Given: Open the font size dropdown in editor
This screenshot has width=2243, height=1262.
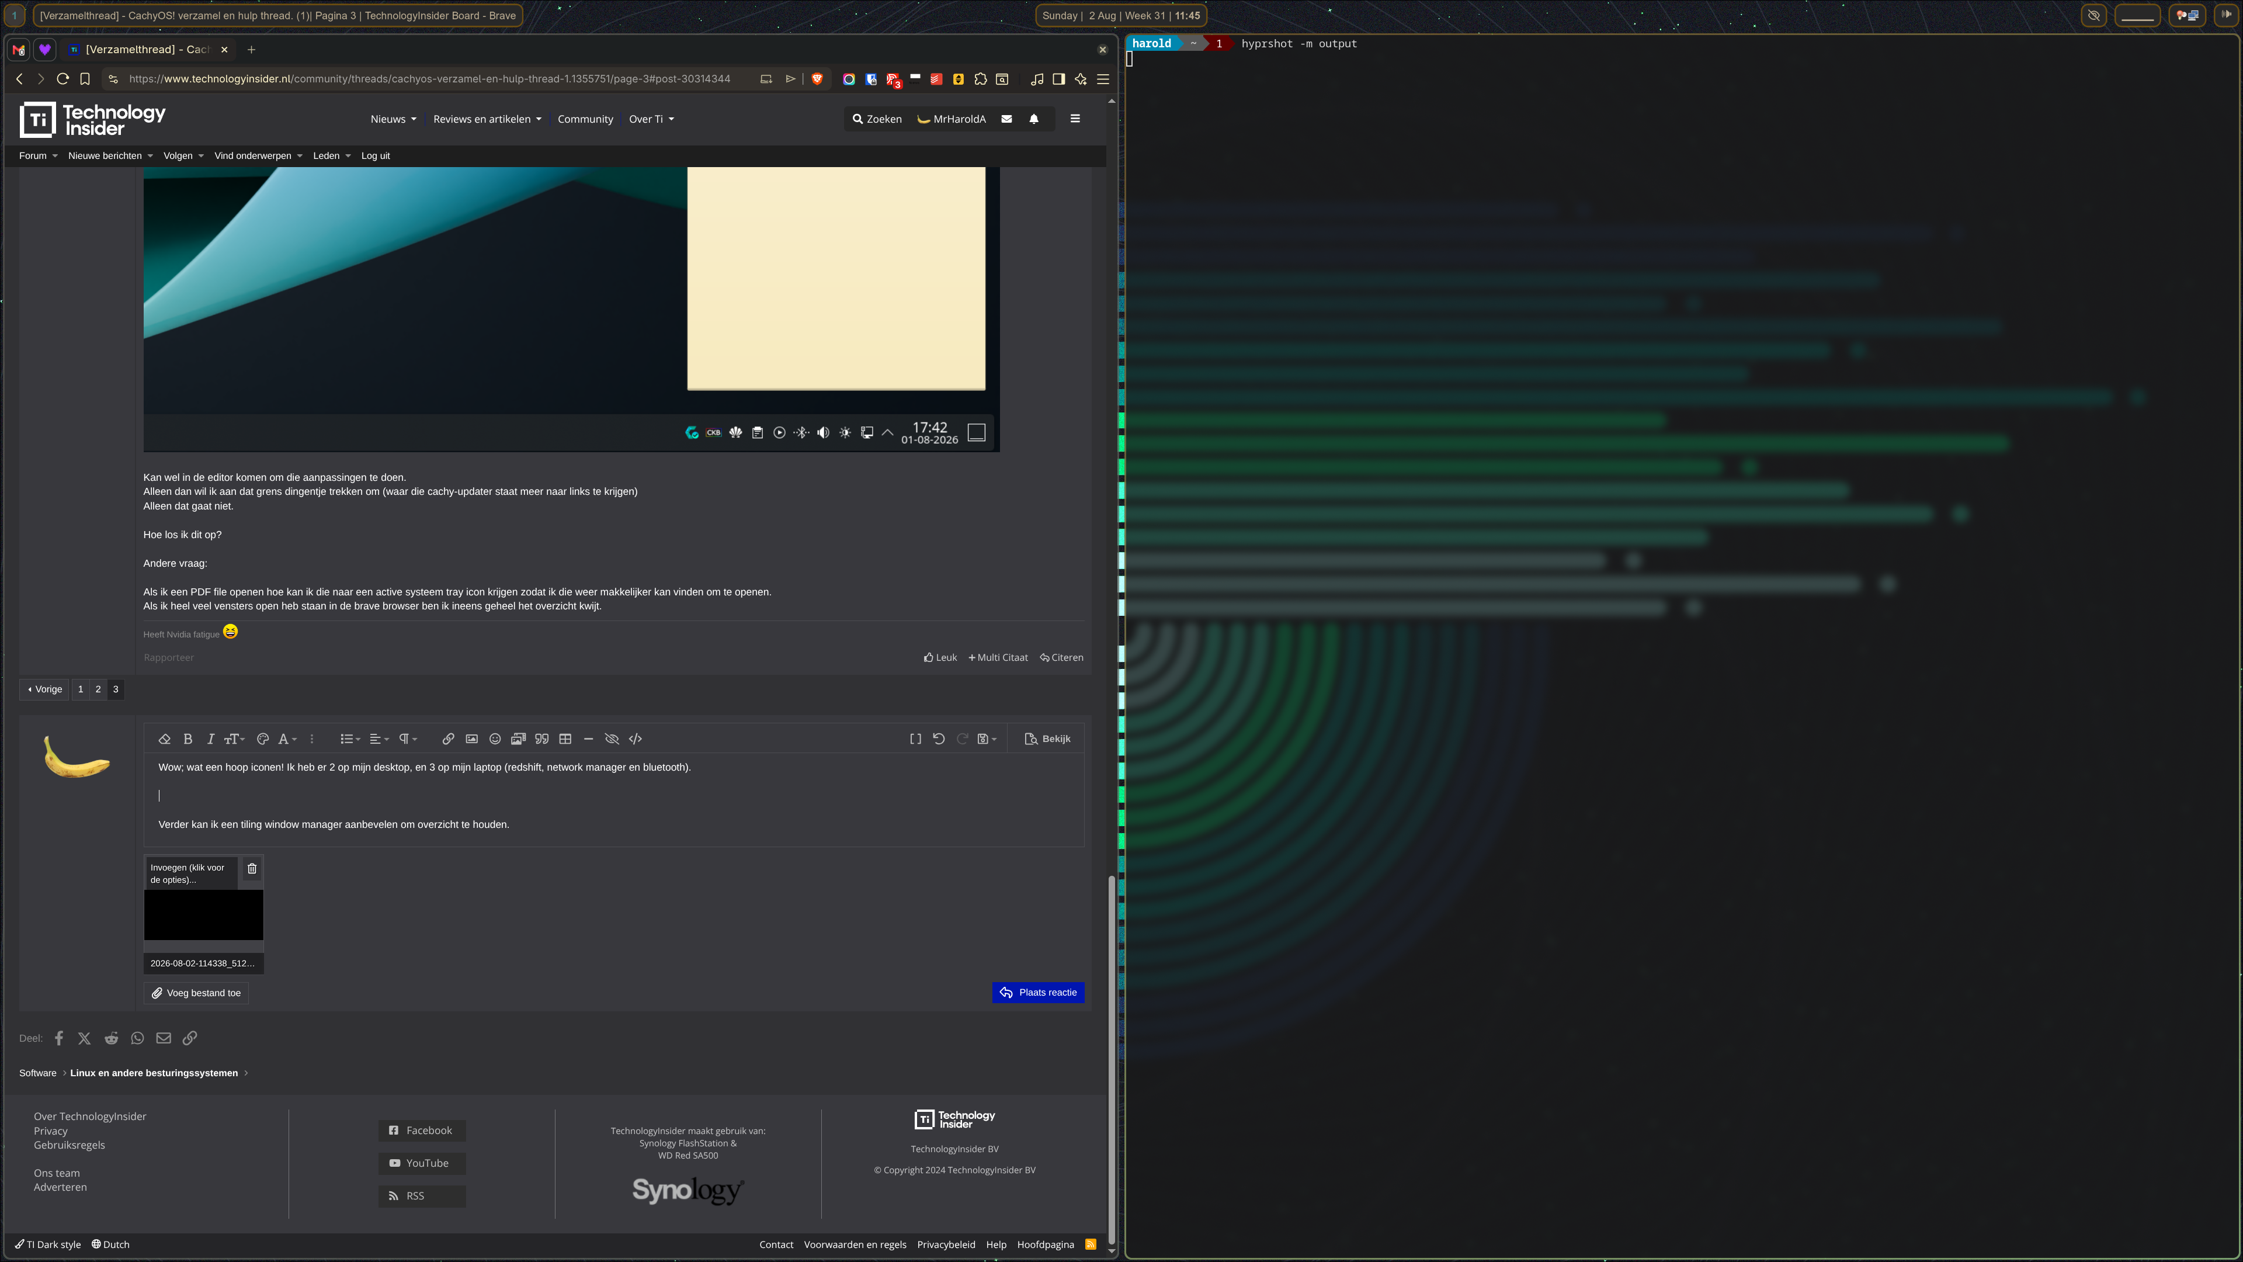Looking at the screenshot, I should 234,740.
